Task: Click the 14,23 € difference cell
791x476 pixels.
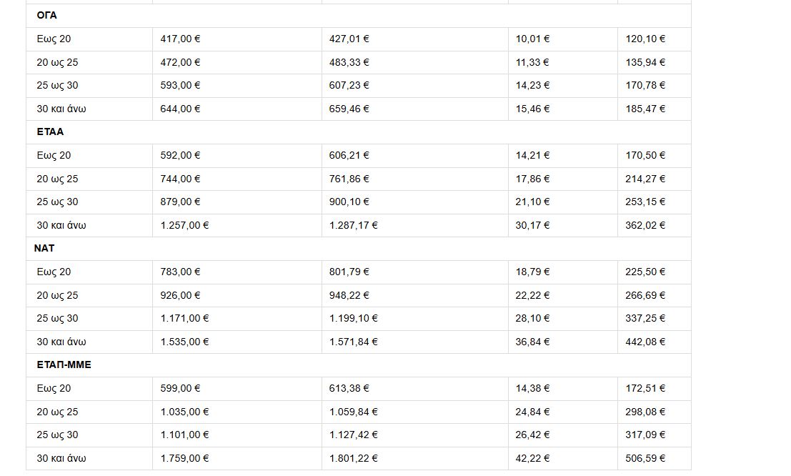Action: (x=532, y=86)
